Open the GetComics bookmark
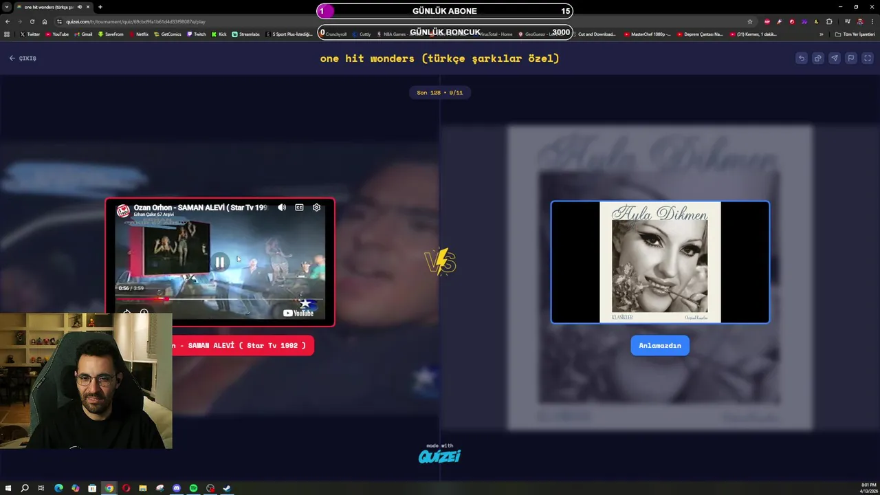This screenshot has width=880, height=495. tap(168, 34)
